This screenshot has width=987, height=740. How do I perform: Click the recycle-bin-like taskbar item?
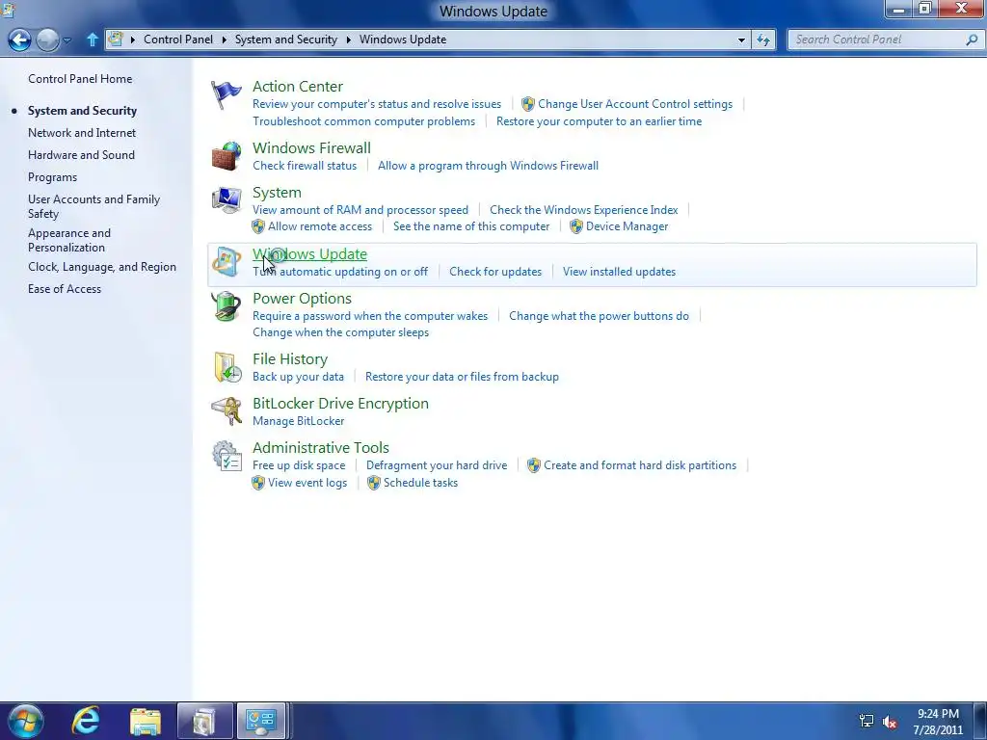204,721
